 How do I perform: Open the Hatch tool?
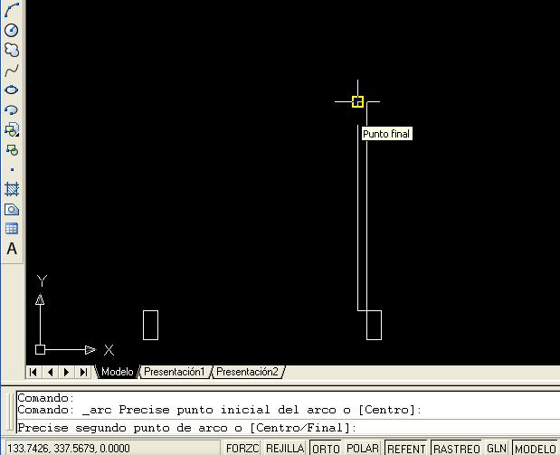click(12, 189)
